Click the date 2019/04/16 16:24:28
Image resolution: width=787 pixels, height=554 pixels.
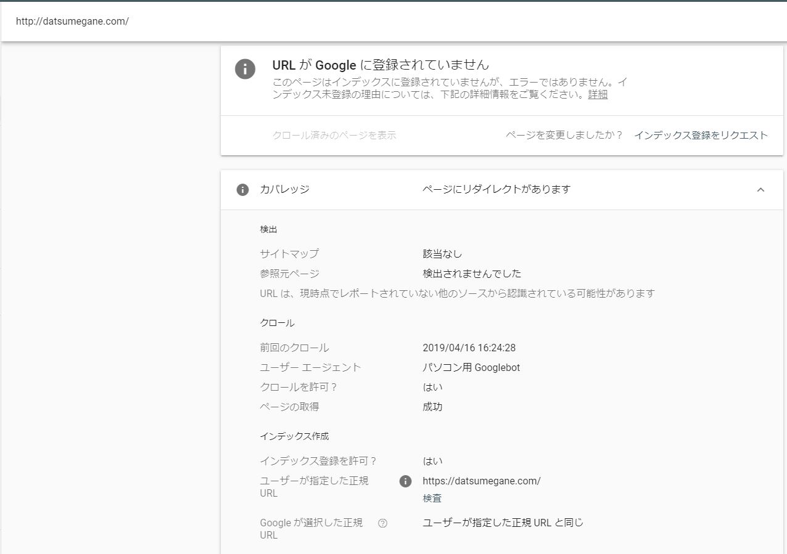click(469, 348)
